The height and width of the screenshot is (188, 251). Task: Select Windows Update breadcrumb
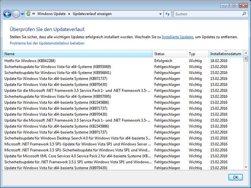pyautogui.click(x=51, y=14)
